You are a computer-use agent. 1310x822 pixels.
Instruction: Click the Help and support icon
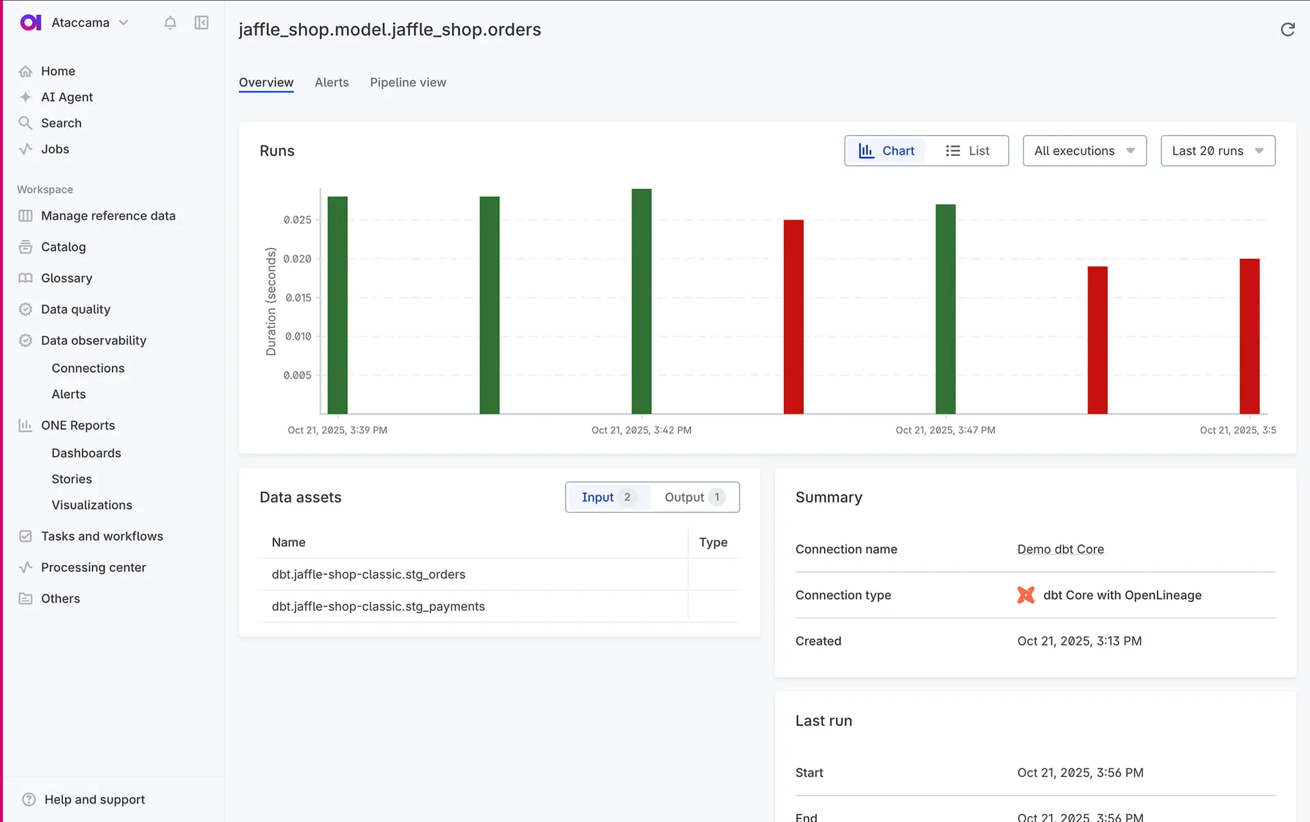point(29,800)
